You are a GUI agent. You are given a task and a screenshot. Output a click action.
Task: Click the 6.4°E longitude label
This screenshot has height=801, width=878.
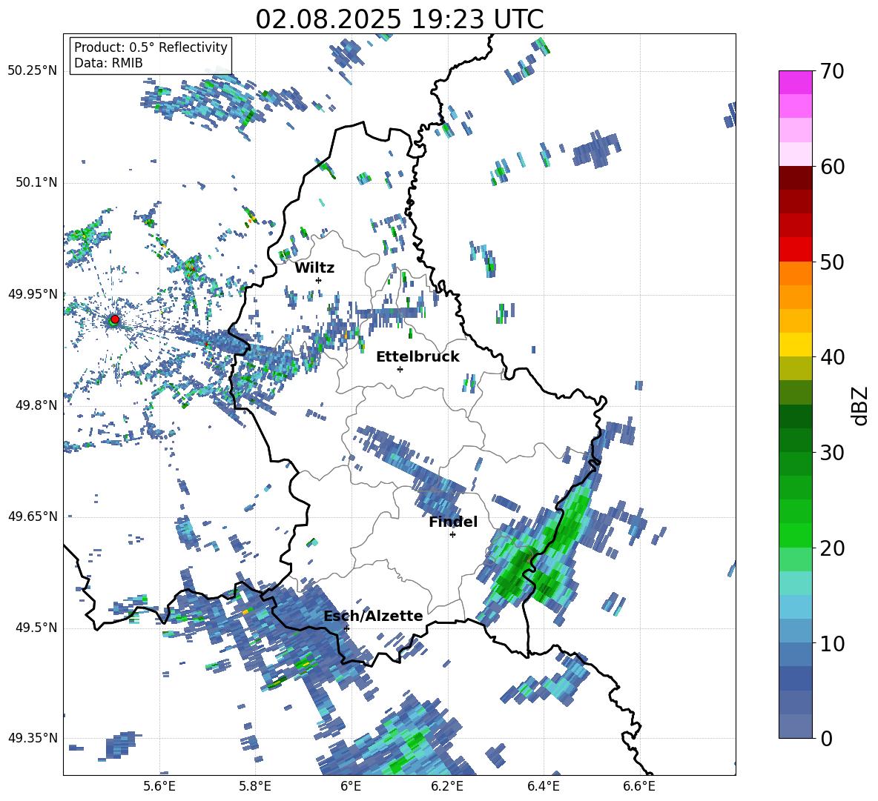pyautogui.click(x=543, y=786)
